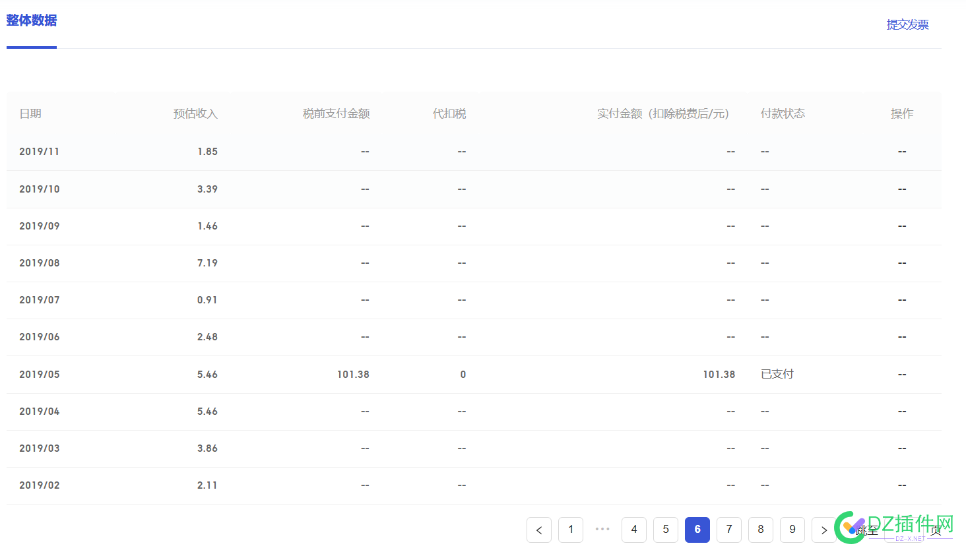This screenshot has height=554, width=966.
Task: Select the 2019/08 date cell
Action: click(40, 263)
